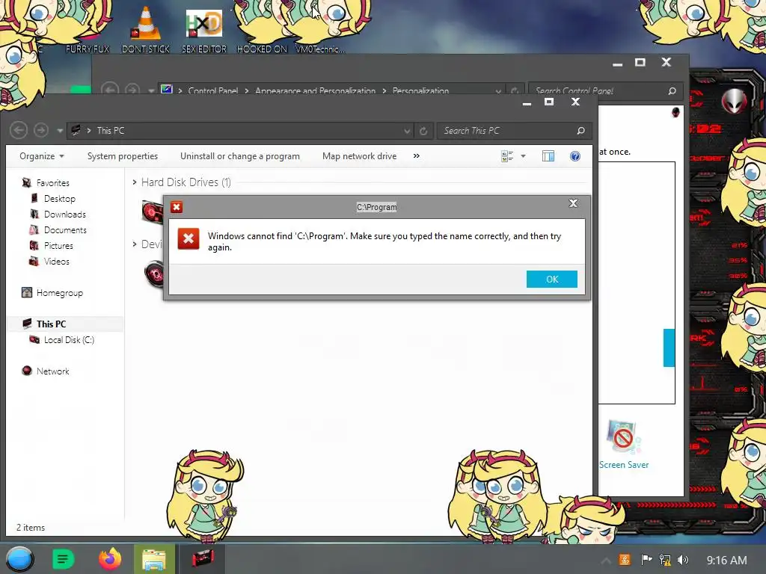Open the VLC DONT STICK desktop icon
This screenshot has height=574, width=766.
point(146,28)
